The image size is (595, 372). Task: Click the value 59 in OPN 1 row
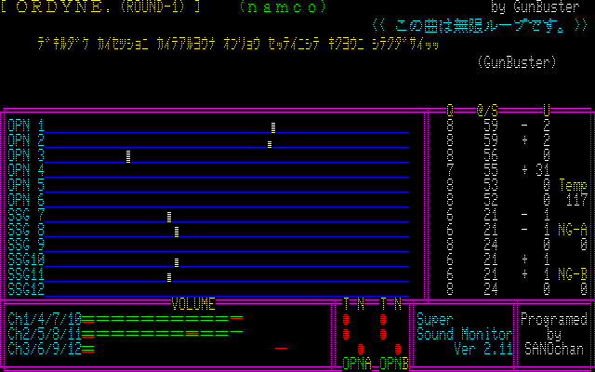pyautogui.click(x=491, y=126)
